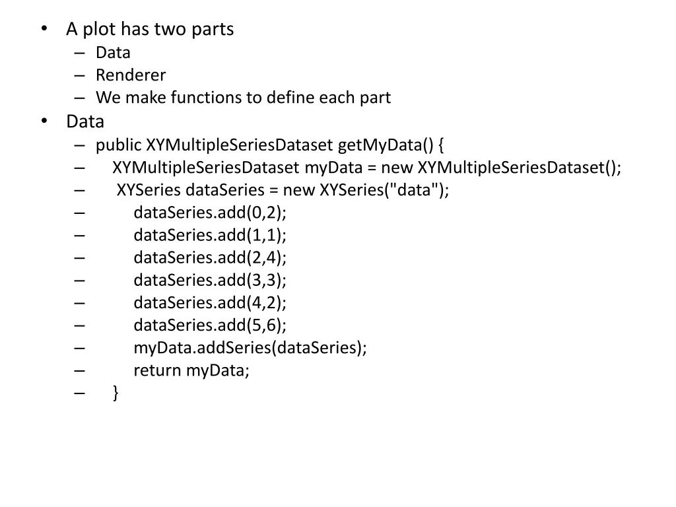Click the 'return myData;' statement
Screen dimensions: 676x507
coord(191,370)
